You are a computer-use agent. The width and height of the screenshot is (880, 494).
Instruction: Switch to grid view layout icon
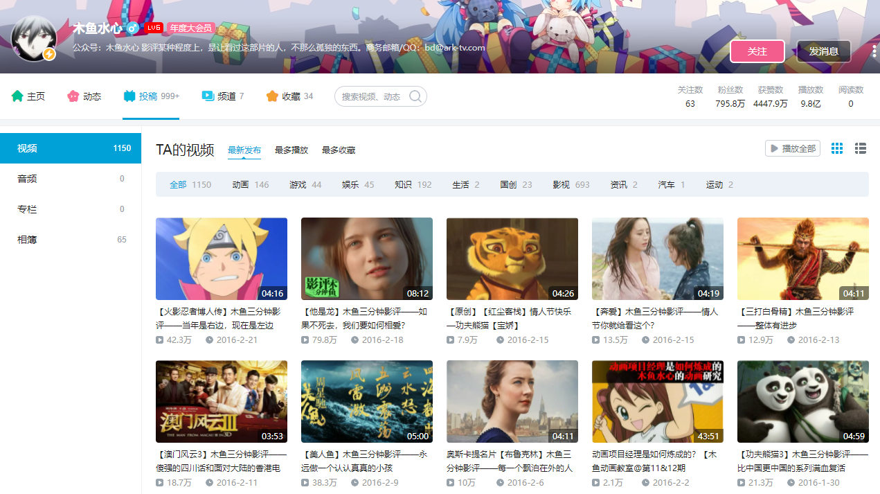(837, 148)
